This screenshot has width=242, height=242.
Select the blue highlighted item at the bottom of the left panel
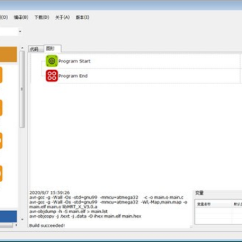[x=8, y=216]
